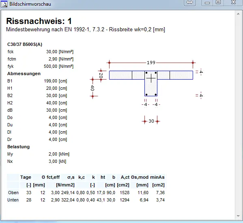The height and width of the screenshot is (223, 243).
Task: Click the My load value 2,00
Action: (x=53, y=154)
